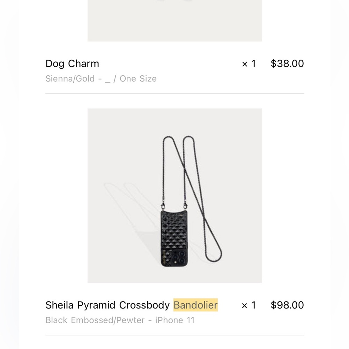This screenshot has width=349, height=349.
Task: Click the word Crossbody in product title
Action: pyautogui.click(x=144, y=305)
